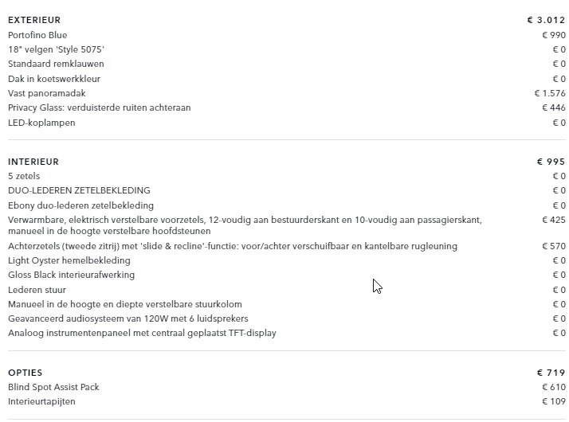This screenshot has width=569, height=422.
Task: Click the € 1.576 panoramadak price
Action: (x=550, y=93)
